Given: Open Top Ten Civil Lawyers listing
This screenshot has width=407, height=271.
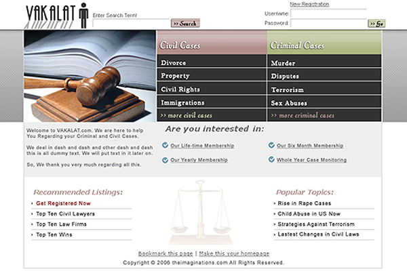Looking at the screenshot, I should [x=65, y=214].
